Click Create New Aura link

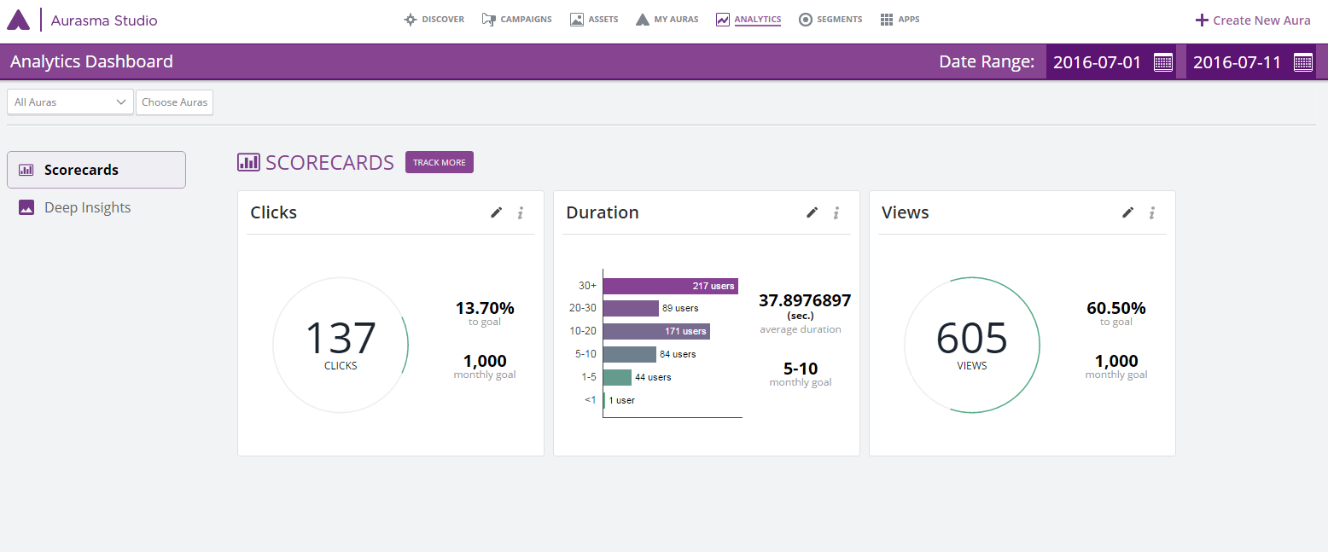(1252, 20)
